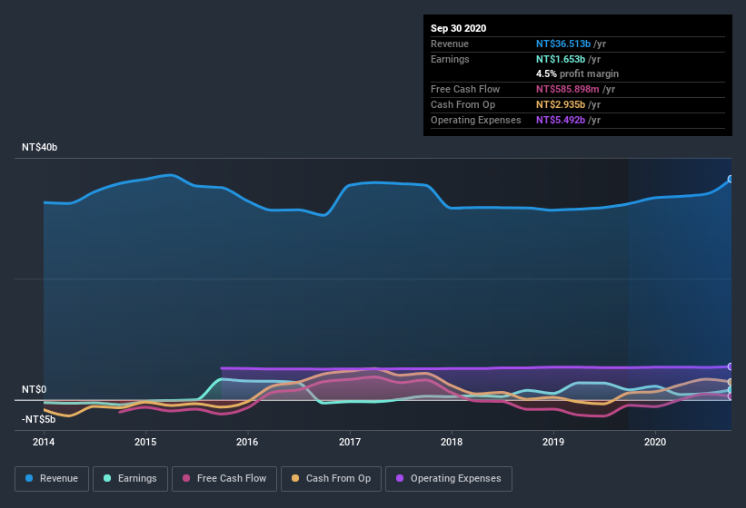The width and height of the screenshot is (746, 508).
Task: Click the NT$2.935b cash from op value
Action: (561, 104)
